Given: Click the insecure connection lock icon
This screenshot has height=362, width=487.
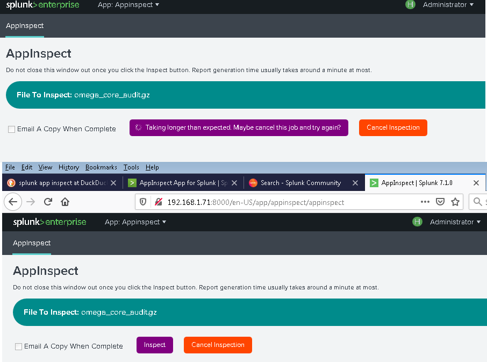Looking at the screenshot, I should (159, 202).
